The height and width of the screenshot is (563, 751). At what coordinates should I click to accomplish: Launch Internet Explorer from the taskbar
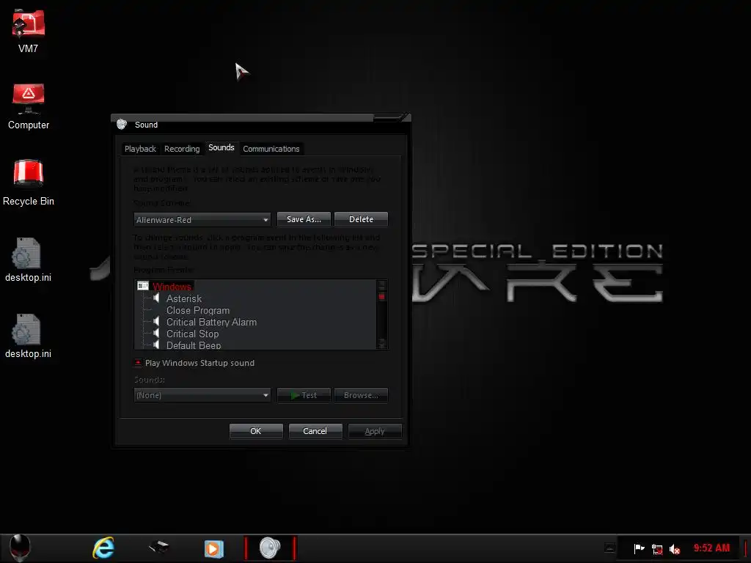click(103, 548)
